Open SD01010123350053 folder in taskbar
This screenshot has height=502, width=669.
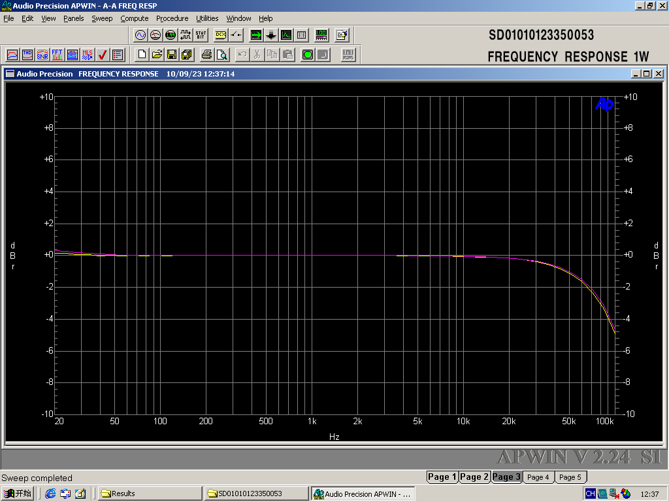click(256, 494)
